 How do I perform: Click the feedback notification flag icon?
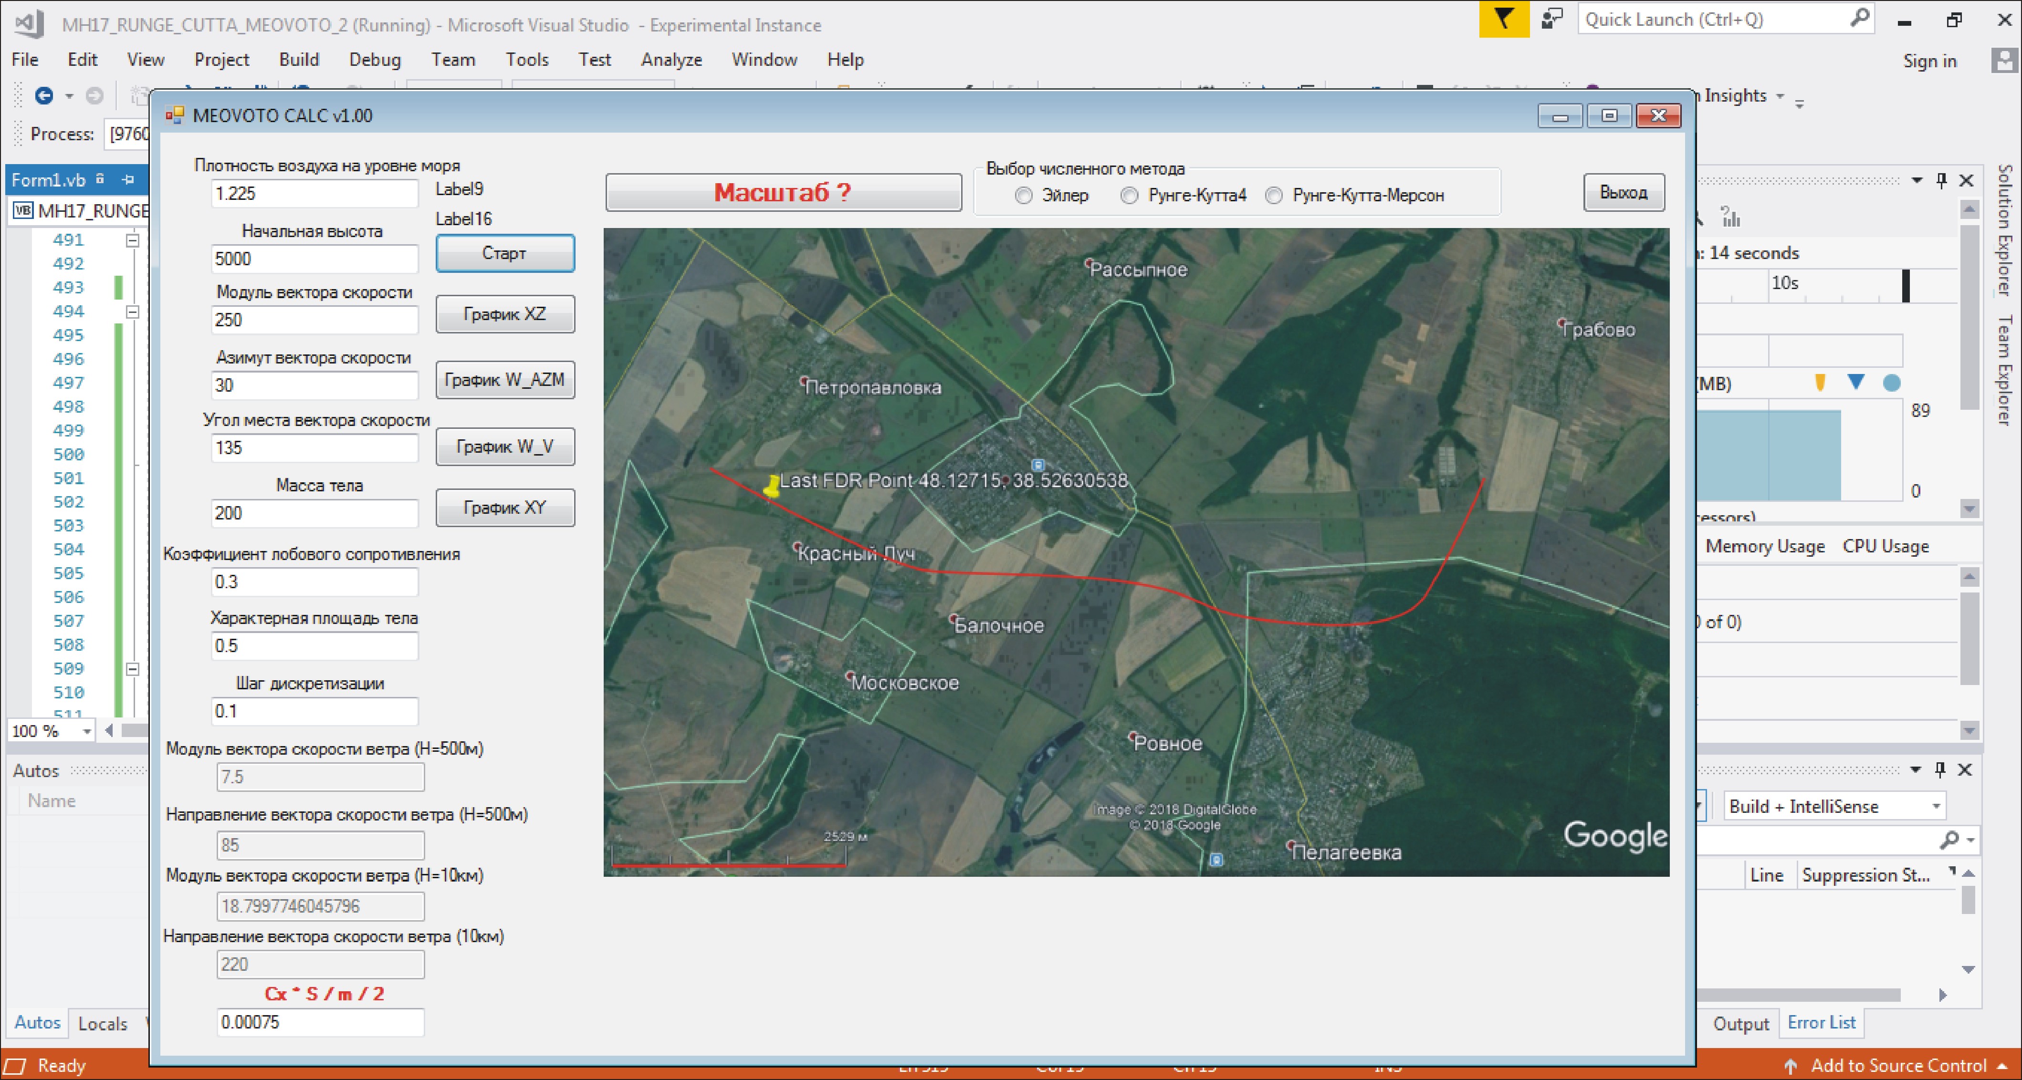click(x=1503, y=19)
